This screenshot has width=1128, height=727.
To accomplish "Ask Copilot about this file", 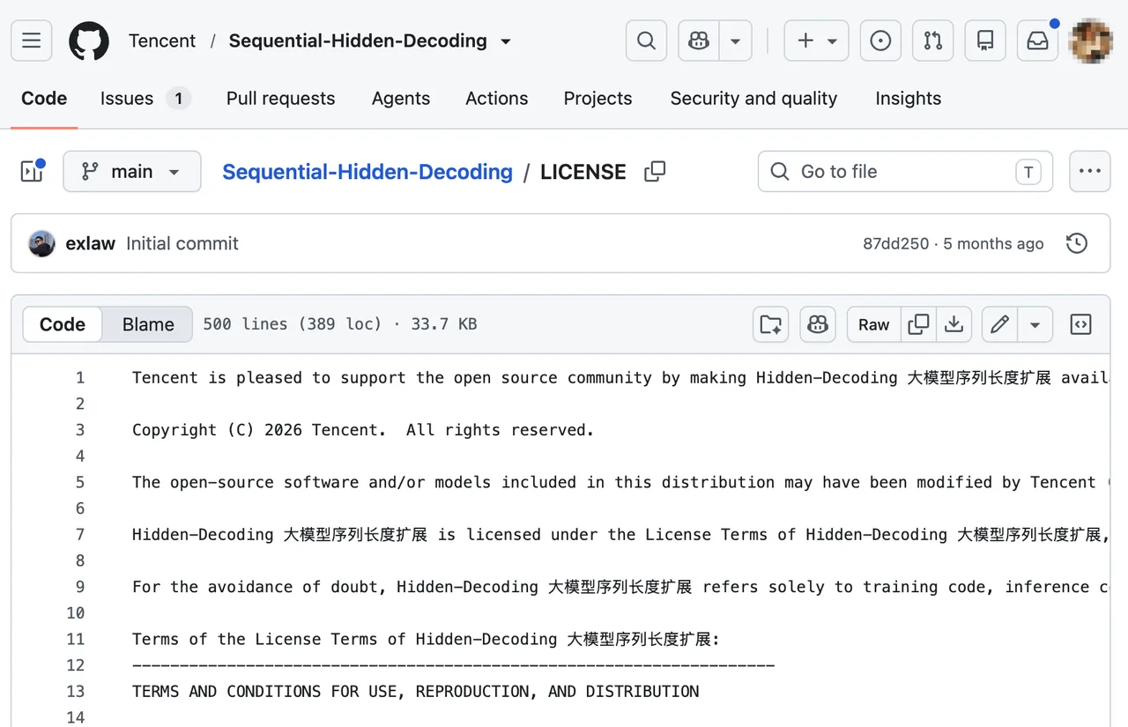I will tap(818, 324).
